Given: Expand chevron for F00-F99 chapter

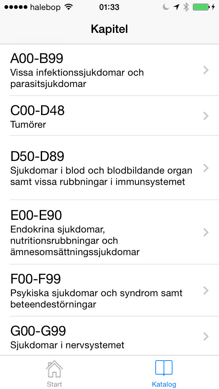Looking at the screenshot, I should tap(206, 290).
